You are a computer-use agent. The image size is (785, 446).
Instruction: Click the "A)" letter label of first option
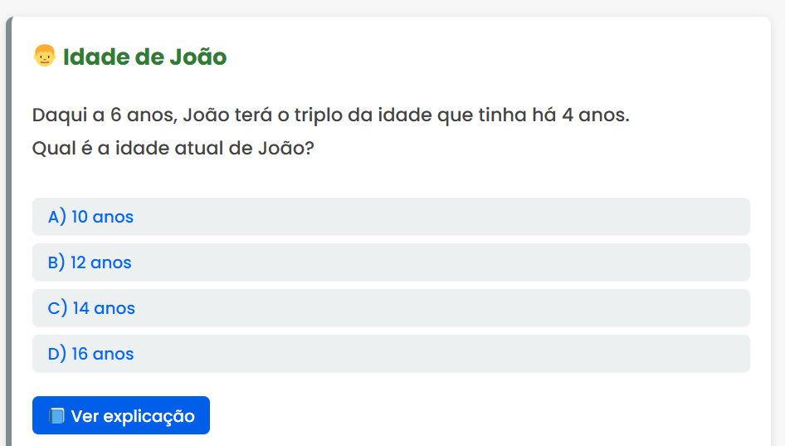click(x=56, y=217)
